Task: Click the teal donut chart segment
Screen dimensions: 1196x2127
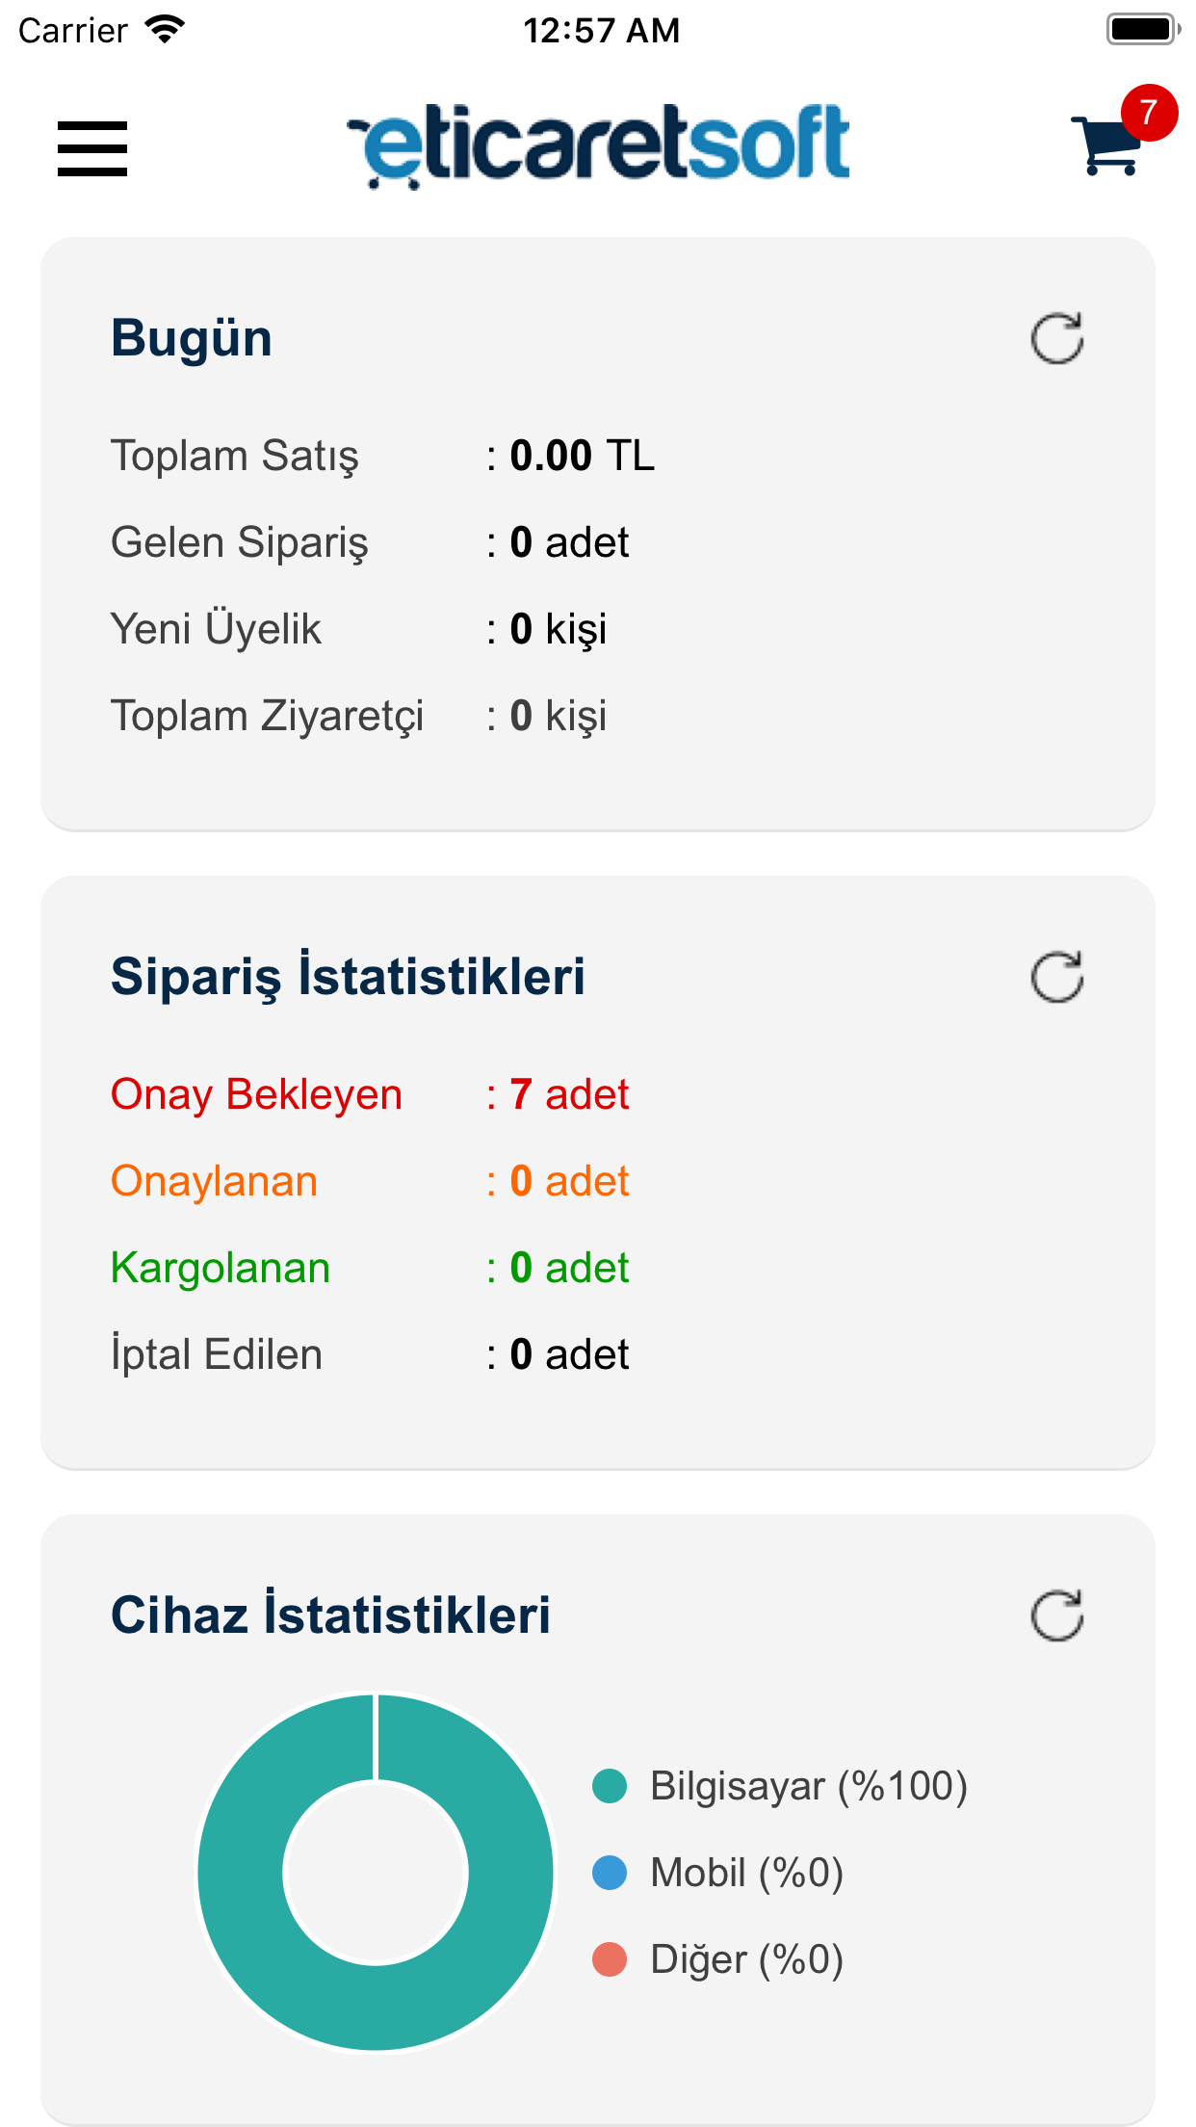Action: click(x=241, y=1874)
